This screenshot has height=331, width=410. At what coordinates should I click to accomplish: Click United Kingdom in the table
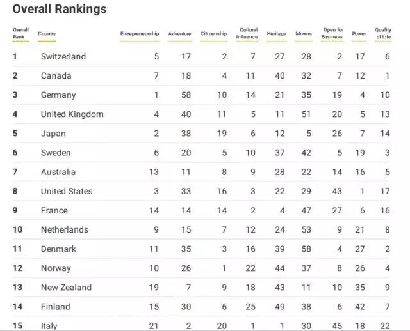click(72, 114)
